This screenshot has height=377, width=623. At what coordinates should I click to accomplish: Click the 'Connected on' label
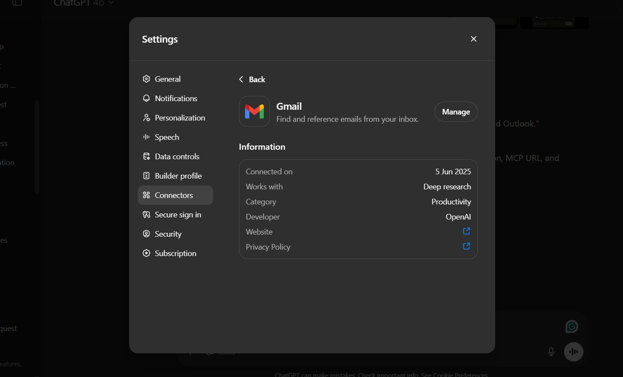click(269, 172)
